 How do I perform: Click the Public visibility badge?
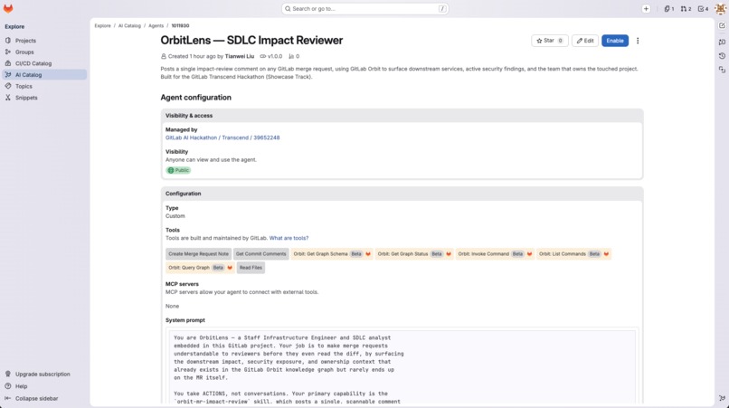pos(178,170)
